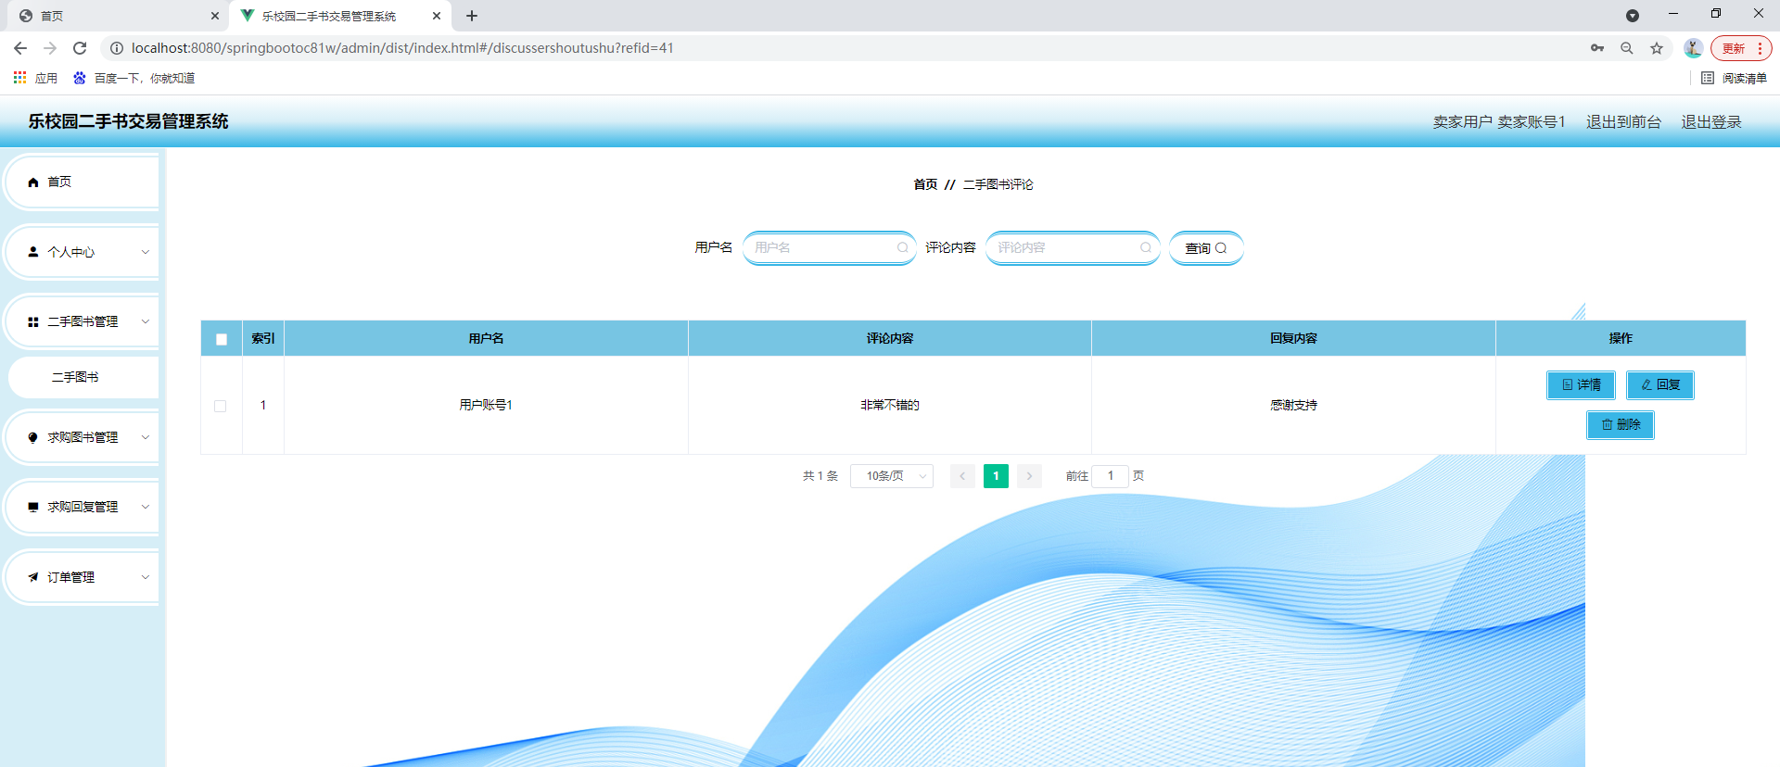1780x767 pixels.
Task: Open the 10条/页 page size dropdown
Action: (x=892, y=476)
